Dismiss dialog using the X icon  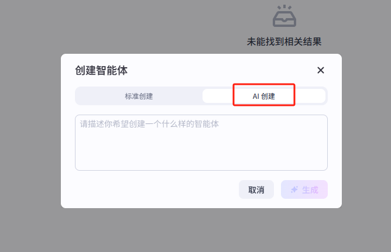coord(320,70)
